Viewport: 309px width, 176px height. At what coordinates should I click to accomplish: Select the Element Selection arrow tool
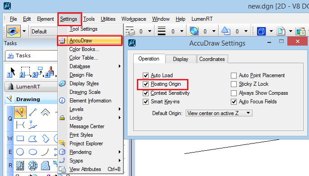tap(11, 72)
